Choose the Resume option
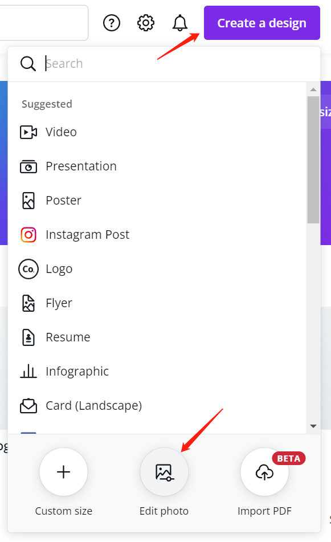The height and width of the screenshot is (542, 331). click(x=68, y=337)
